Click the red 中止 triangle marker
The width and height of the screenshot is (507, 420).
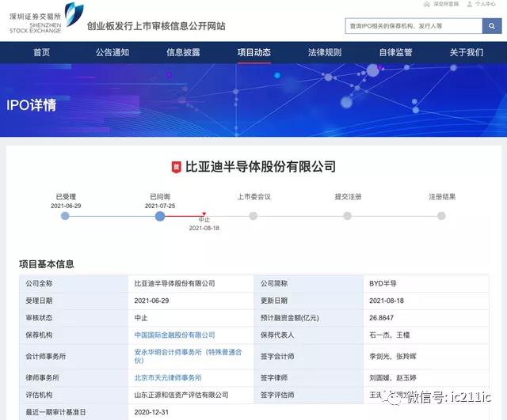(204, 213)
